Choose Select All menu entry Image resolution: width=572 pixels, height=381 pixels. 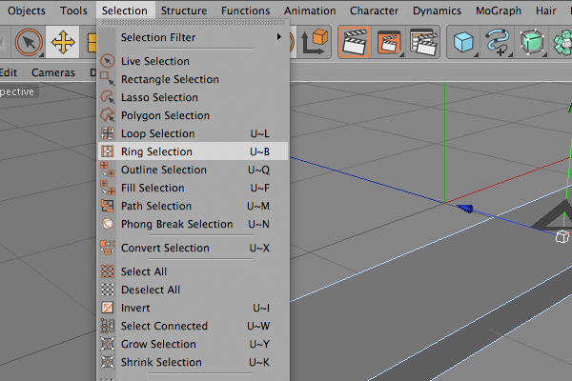(x=194, y=271)
